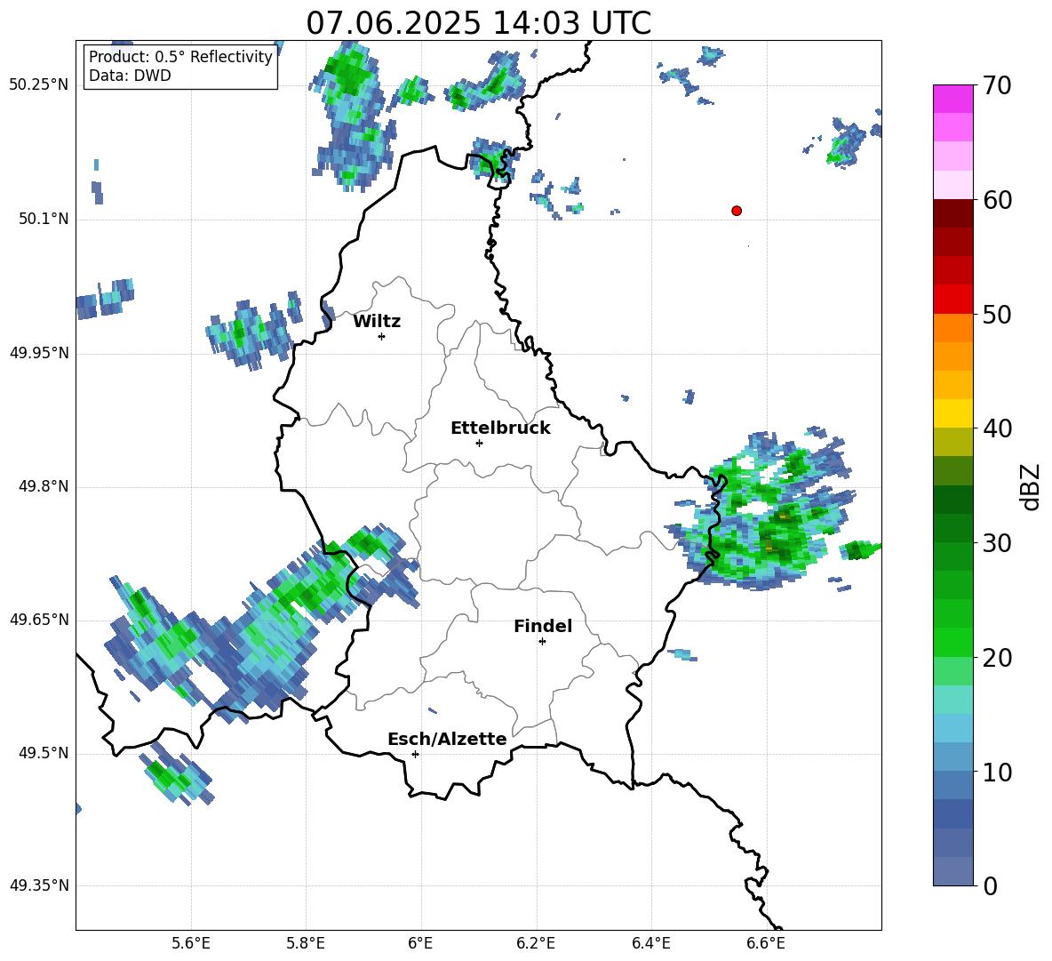Click the 49.95°N latitude label
Viewport: 1052px width, 961px height.
tap(39, 352)
